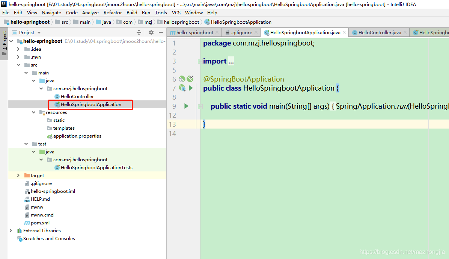Open the VCS menu
The image size is (449, 259).
(x=176, y=13)
